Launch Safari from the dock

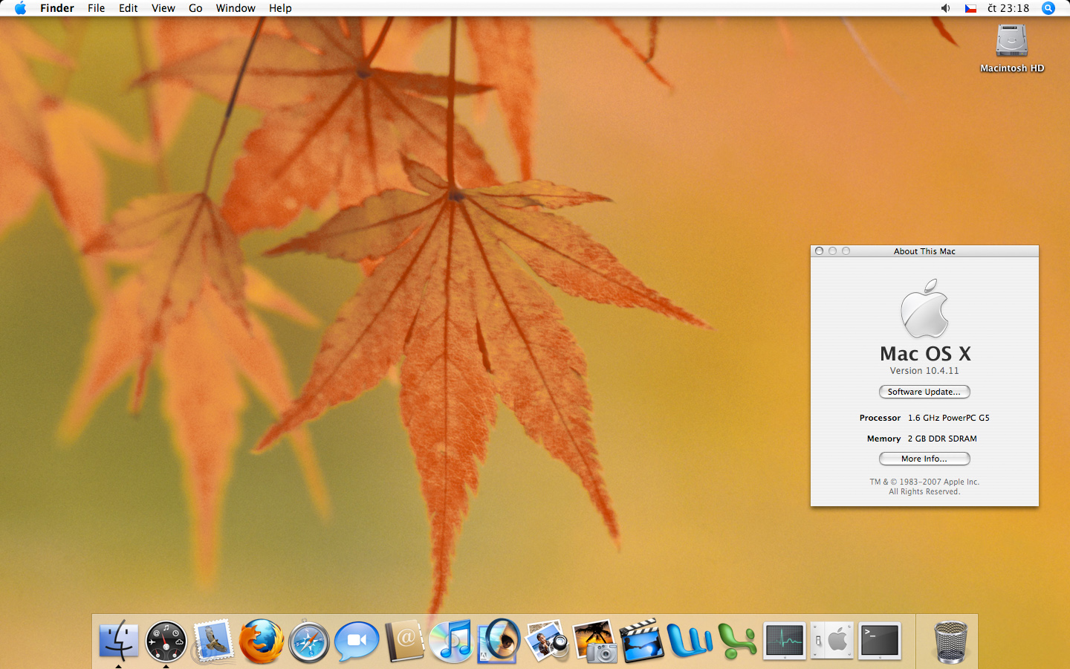pos(308,641)
